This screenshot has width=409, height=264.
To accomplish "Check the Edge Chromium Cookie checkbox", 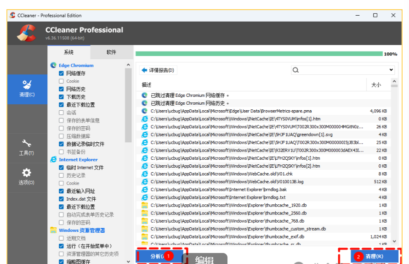I will (x=61, y=81).
